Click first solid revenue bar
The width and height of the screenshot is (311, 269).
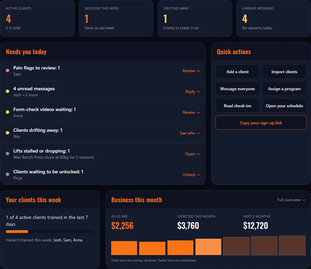pos(124,248)
